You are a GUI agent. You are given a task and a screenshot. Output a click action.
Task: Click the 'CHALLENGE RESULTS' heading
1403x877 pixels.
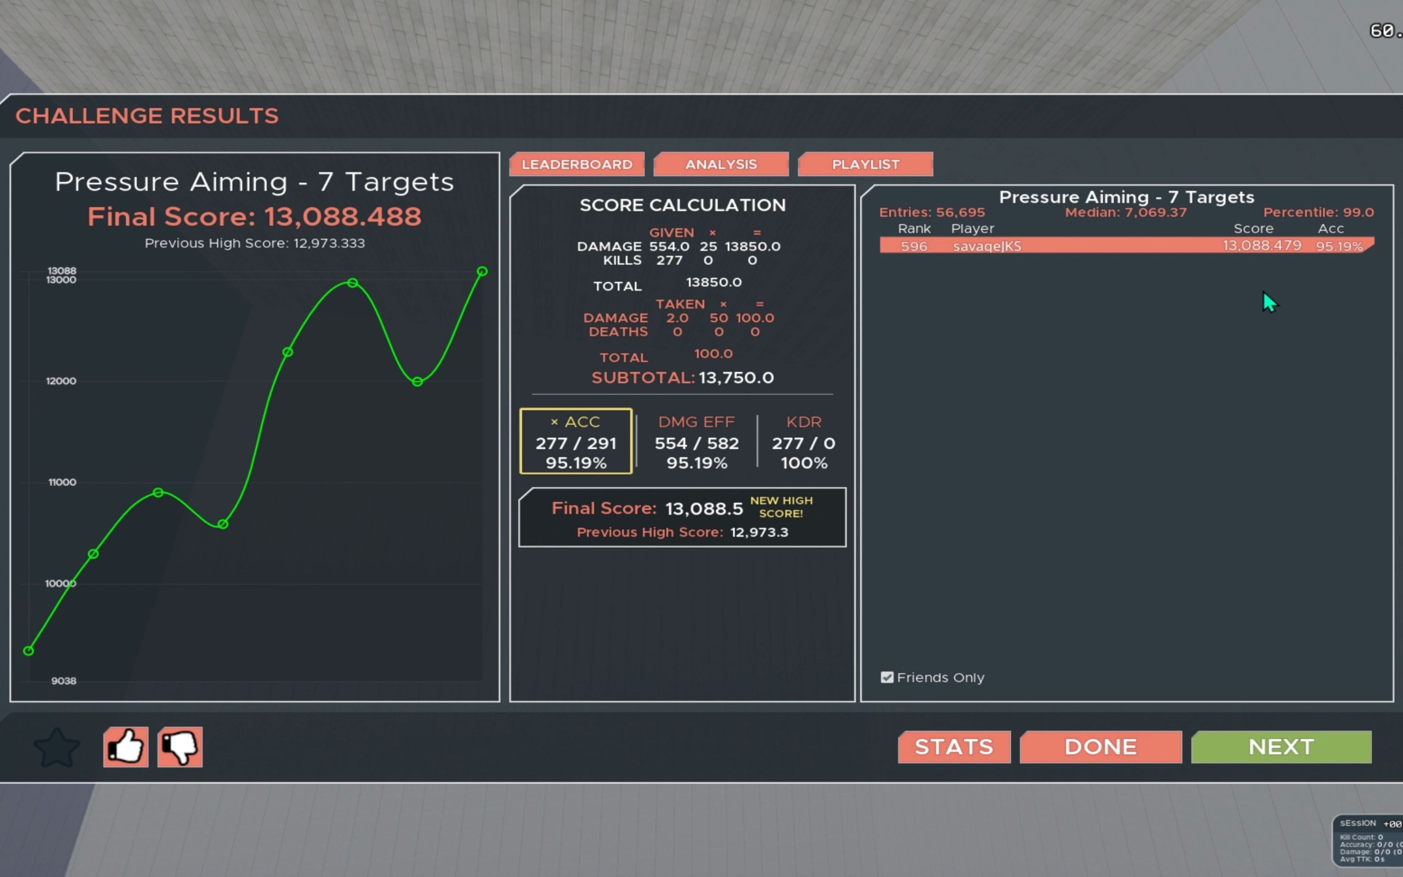coord(147,116)
